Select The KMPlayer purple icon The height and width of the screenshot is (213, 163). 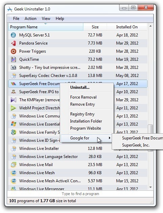[x=13, y=100]
